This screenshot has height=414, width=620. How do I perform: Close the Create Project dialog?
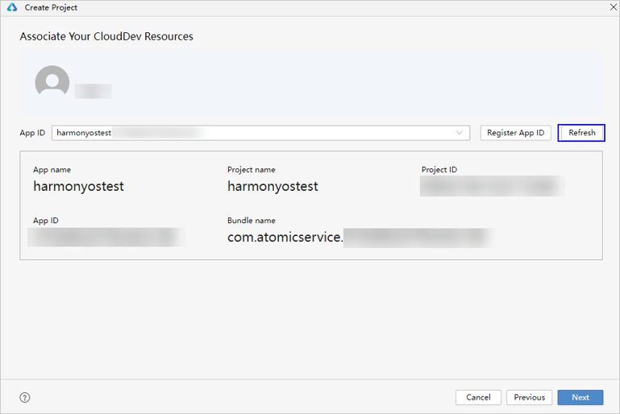pyautogui.click(x=614, y=7)
